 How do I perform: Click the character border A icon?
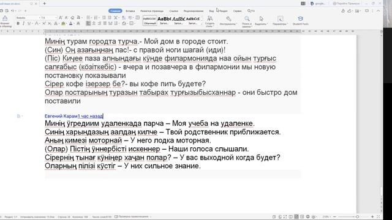click(x=78, y=23)
